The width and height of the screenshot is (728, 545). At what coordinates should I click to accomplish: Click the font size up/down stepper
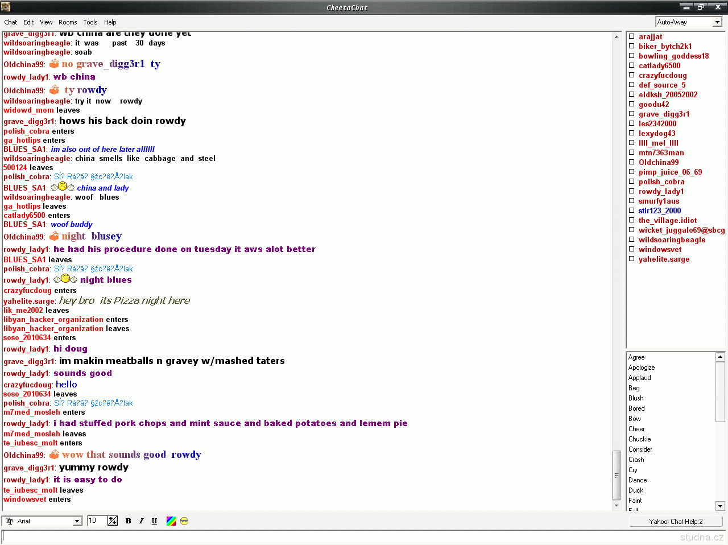pos(113,521)
